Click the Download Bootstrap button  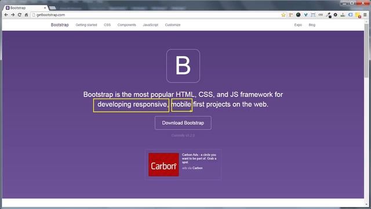pyautogui.click(x=183, y=123)
